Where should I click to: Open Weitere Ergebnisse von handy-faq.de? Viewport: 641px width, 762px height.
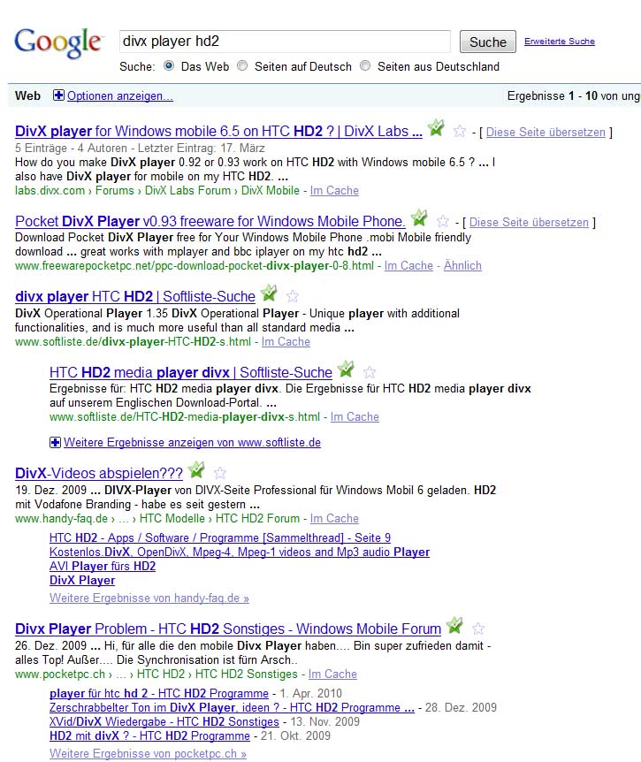click(149, 598)
